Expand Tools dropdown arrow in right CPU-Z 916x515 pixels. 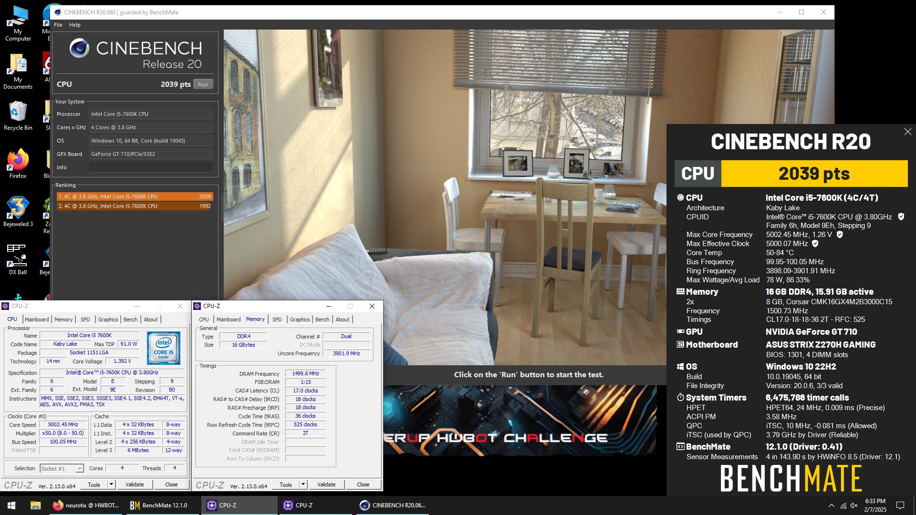(303, 485)
